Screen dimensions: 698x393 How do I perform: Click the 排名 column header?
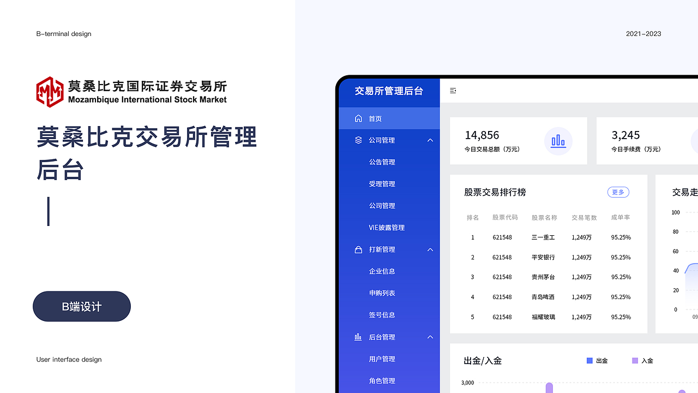coord(473,217)
